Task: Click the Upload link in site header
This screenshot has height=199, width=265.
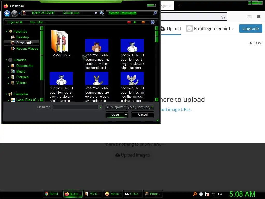Action: coord(171,29)
